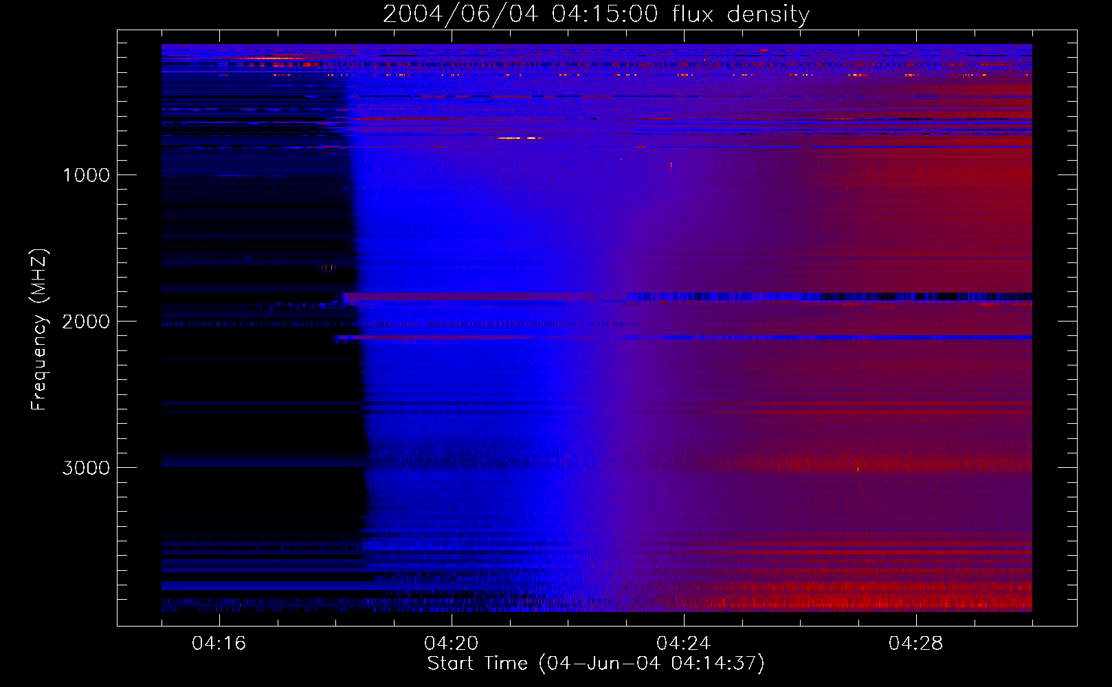Click the 04:16 time tick label
Screen dimensions: 1112x687
pos(219,643)
